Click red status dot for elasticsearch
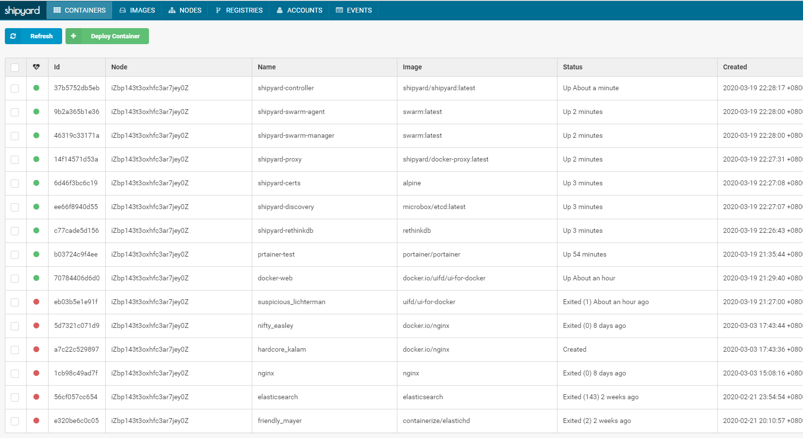This screenshot has width=803, height=438. pyautogui.click(x=36, y=397)
